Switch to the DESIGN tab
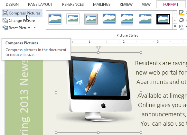The image size is (187, 135). (x=12, y=4)
